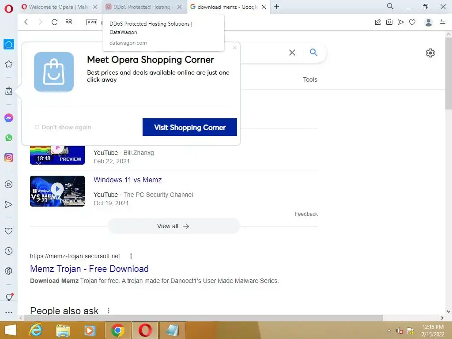Toggle the VPN badge in the address bar
This screenshot has height=339, width=452.
coord(92,22)
